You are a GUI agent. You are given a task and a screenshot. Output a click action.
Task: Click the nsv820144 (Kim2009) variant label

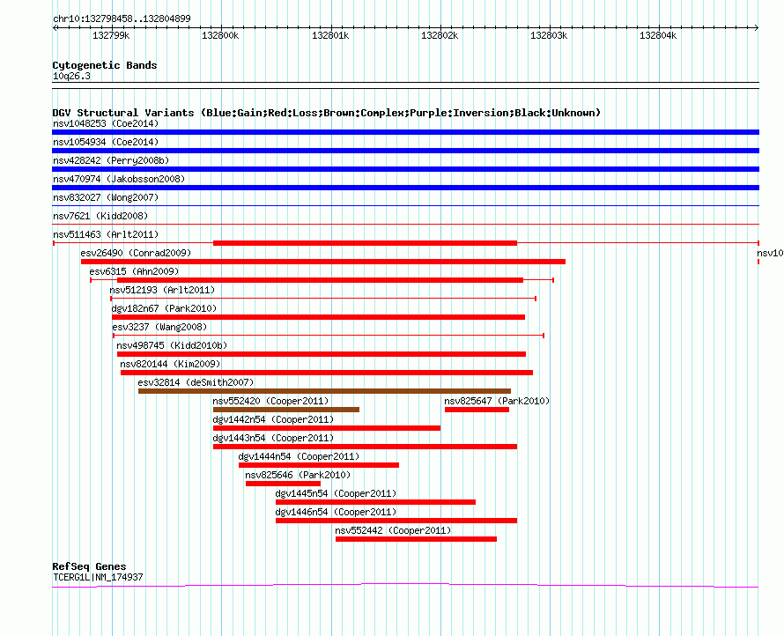point(170,364)
